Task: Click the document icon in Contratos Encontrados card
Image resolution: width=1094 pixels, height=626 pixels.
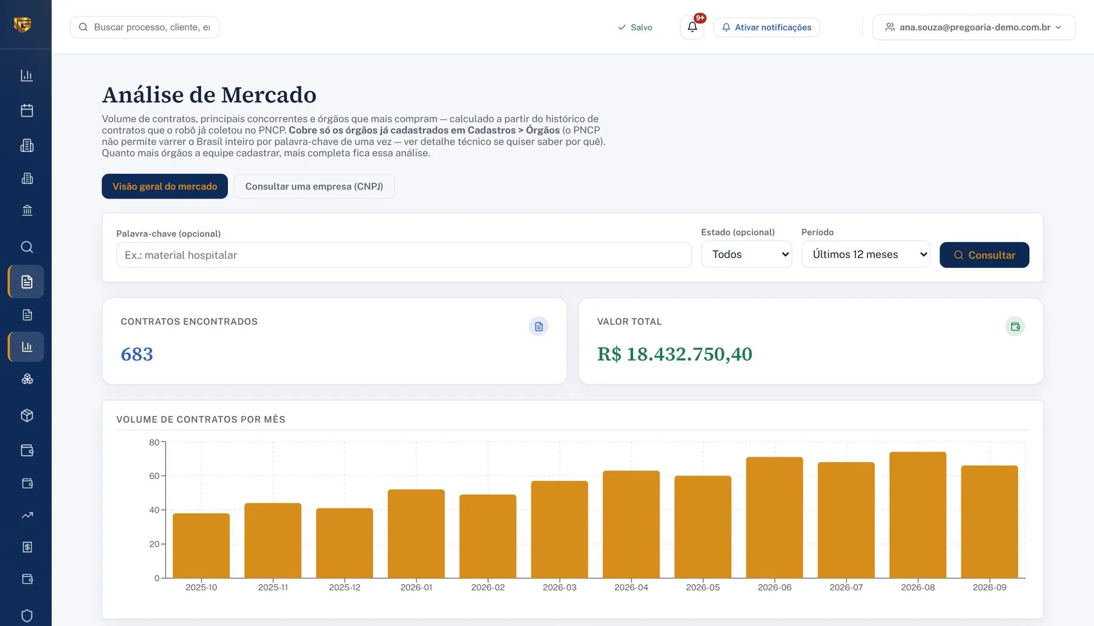Action: 538,327
